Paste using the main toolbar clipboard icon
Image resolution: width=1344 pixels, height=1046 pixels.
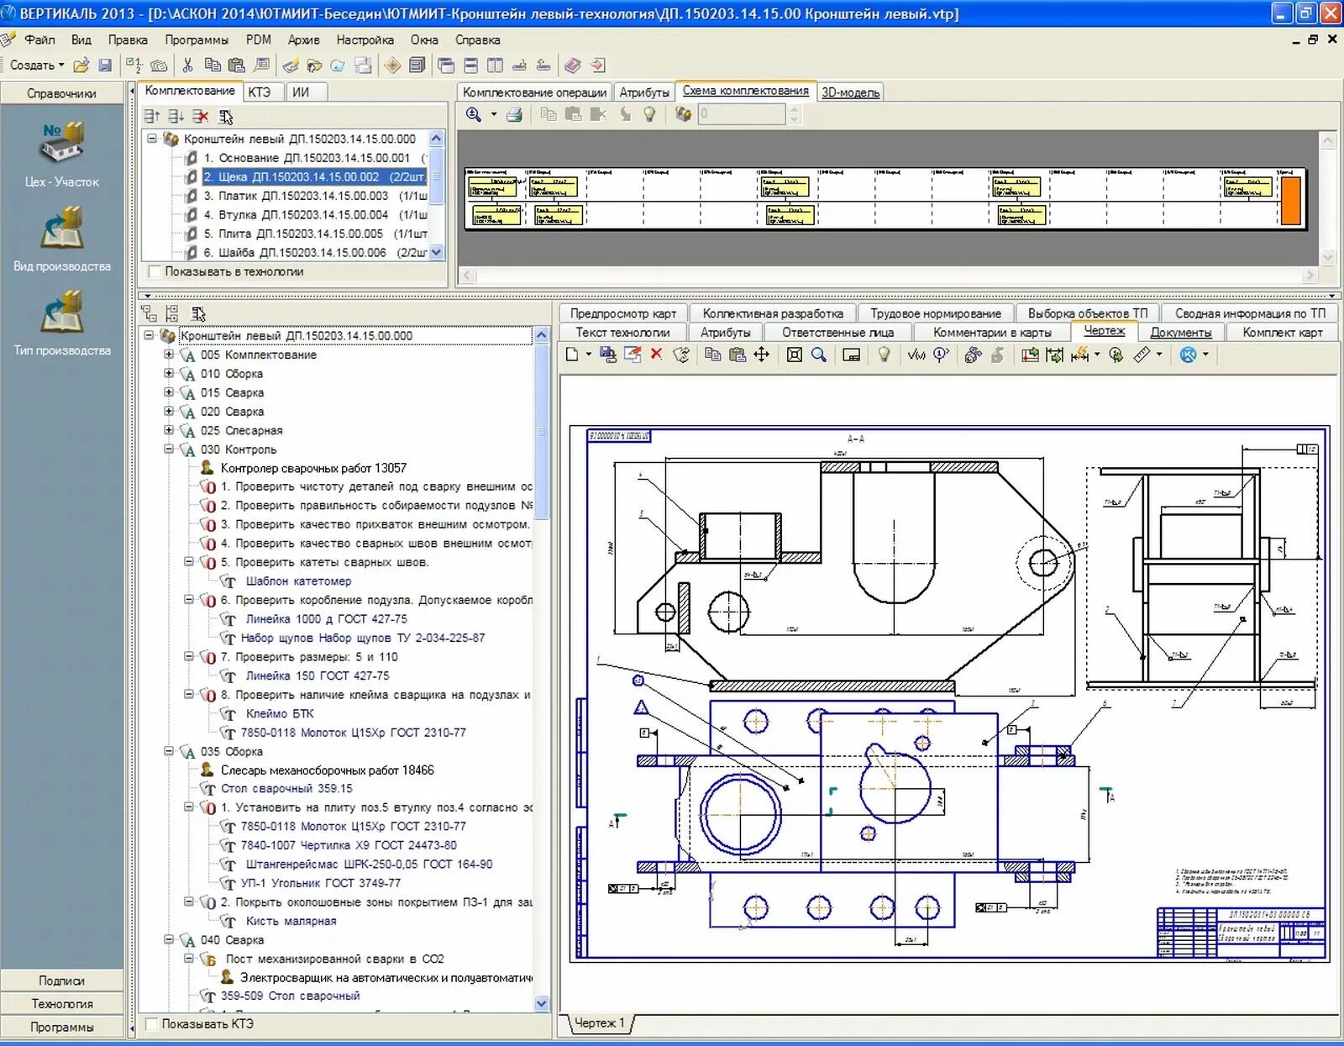(x=236, y=66)
